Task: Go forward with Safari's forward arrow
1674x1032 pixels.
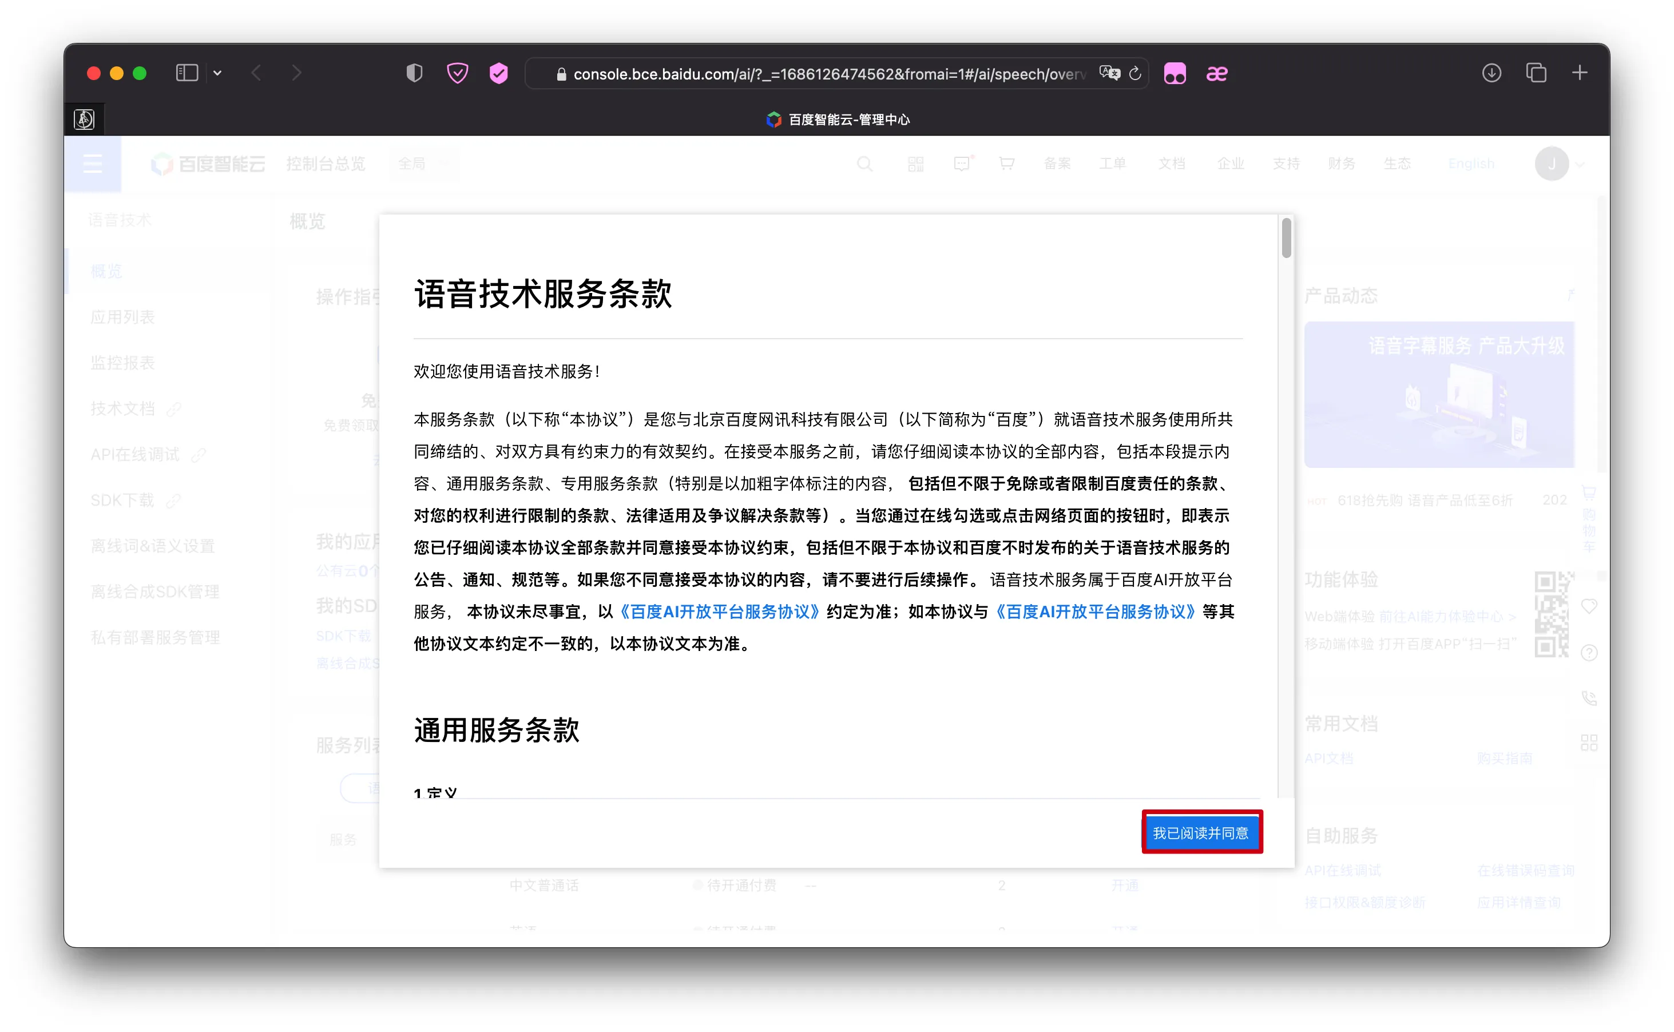Action: [296, 73]
